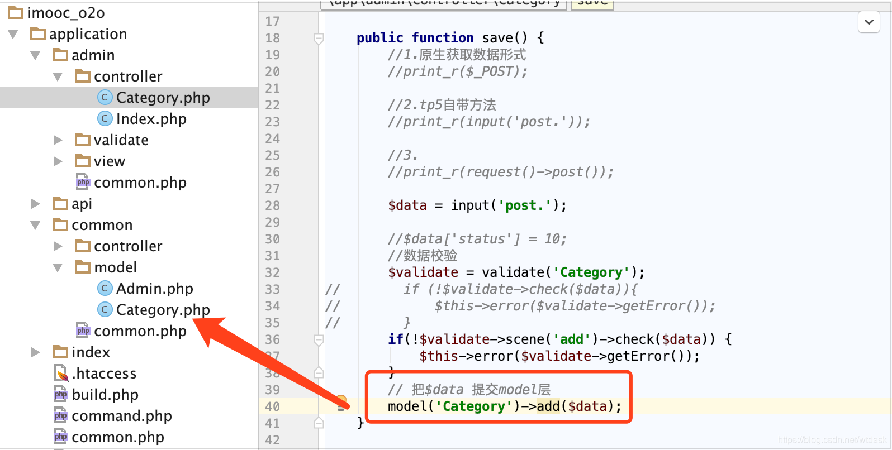Viewport: 892px width, 450px height.
Task: Click the api folder icon
Action: click(x=60, y=203)
